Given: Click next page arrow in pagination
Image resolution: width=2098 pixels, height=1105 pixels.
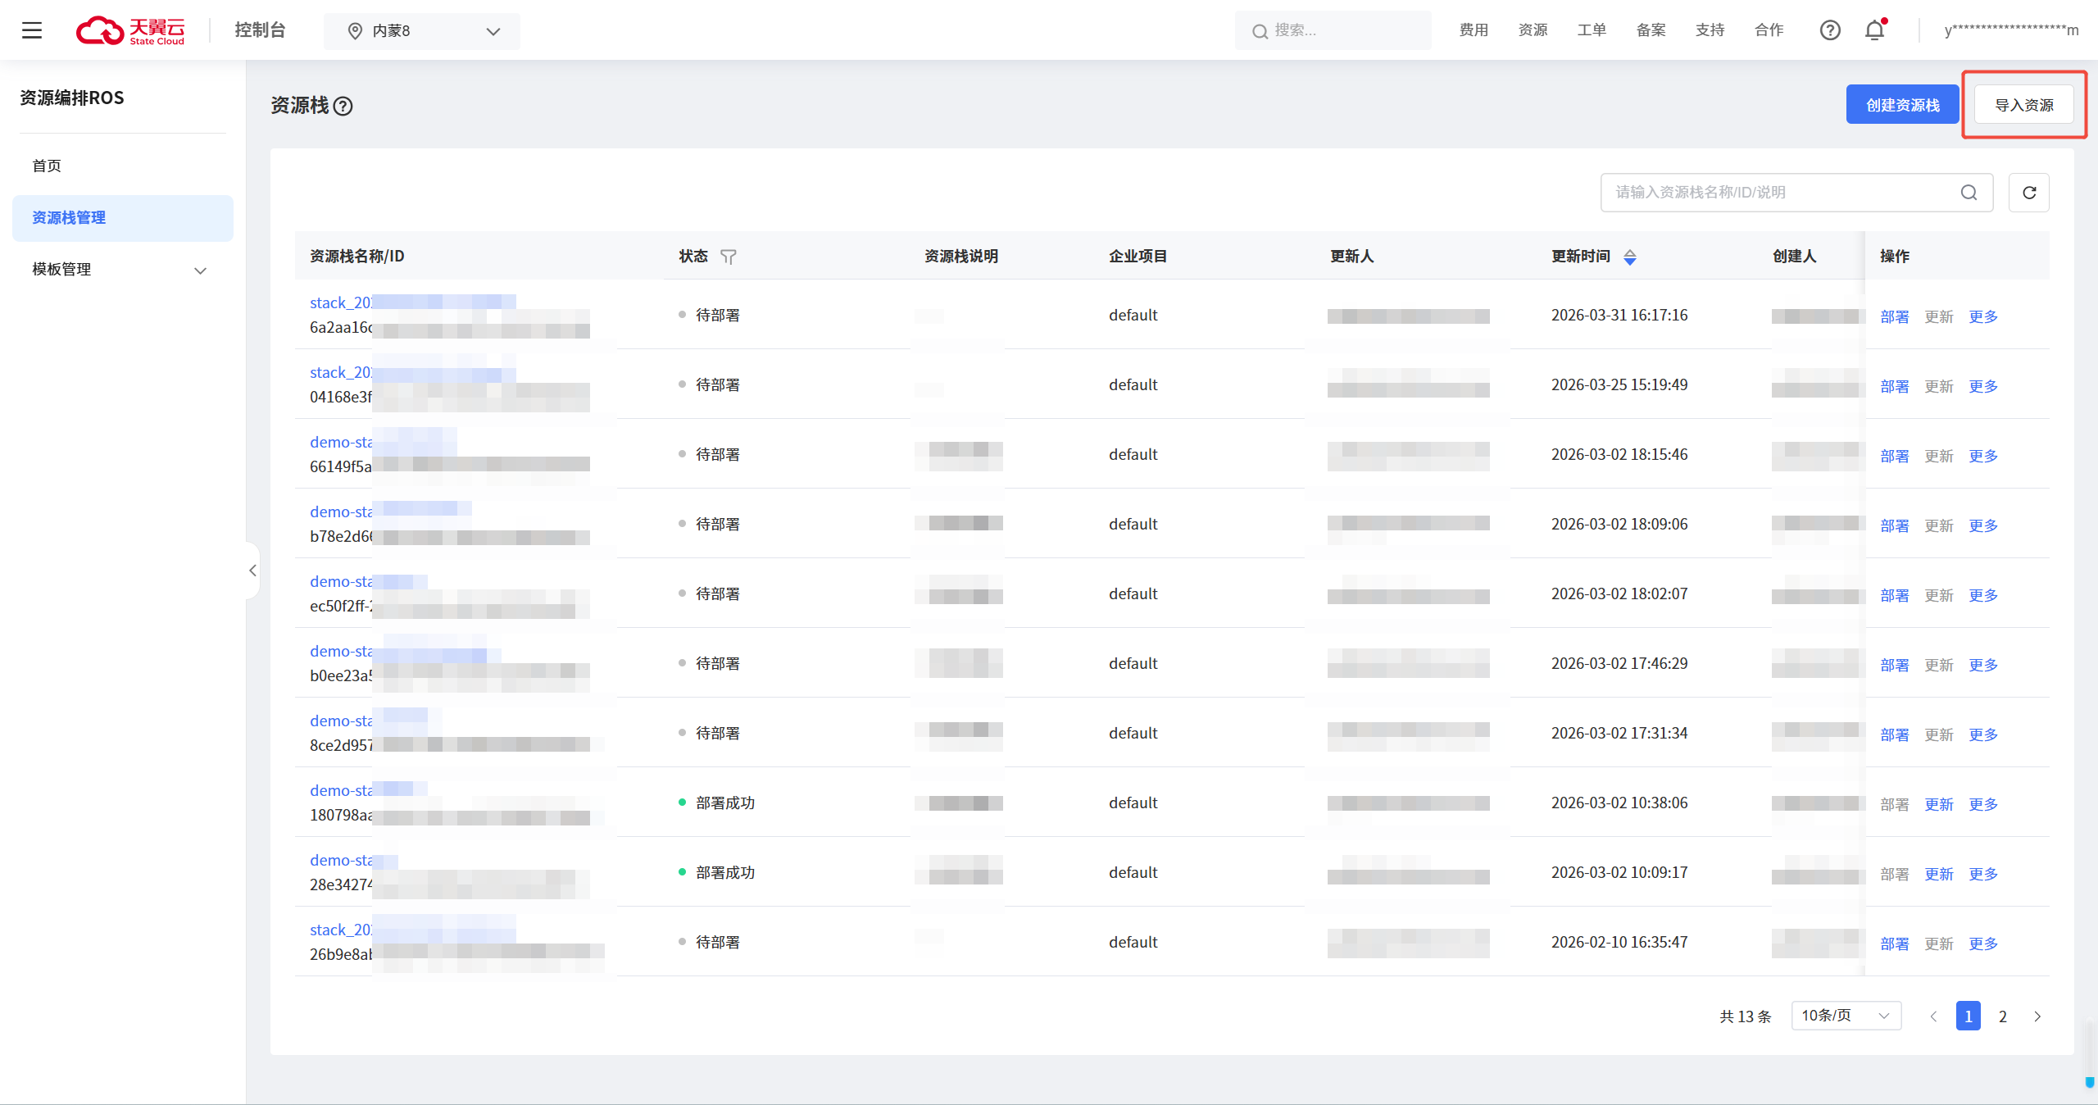Looking at the screenshot, I should point(2037,1016).
